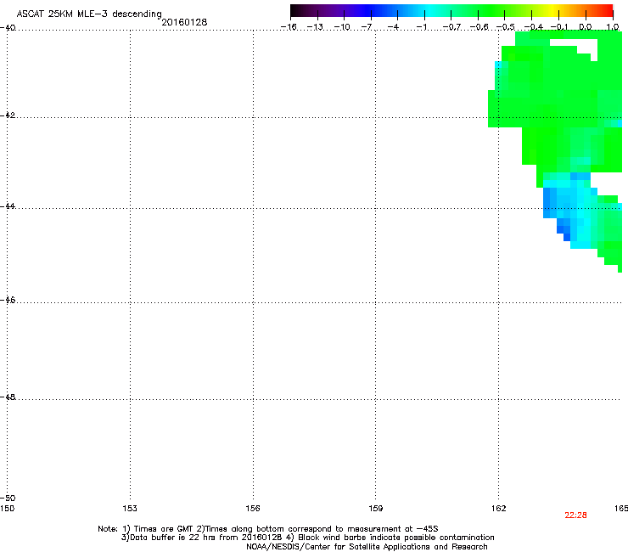Click the 1.0 color bar label
The image size is (628, 552).
tap(613, 27)
